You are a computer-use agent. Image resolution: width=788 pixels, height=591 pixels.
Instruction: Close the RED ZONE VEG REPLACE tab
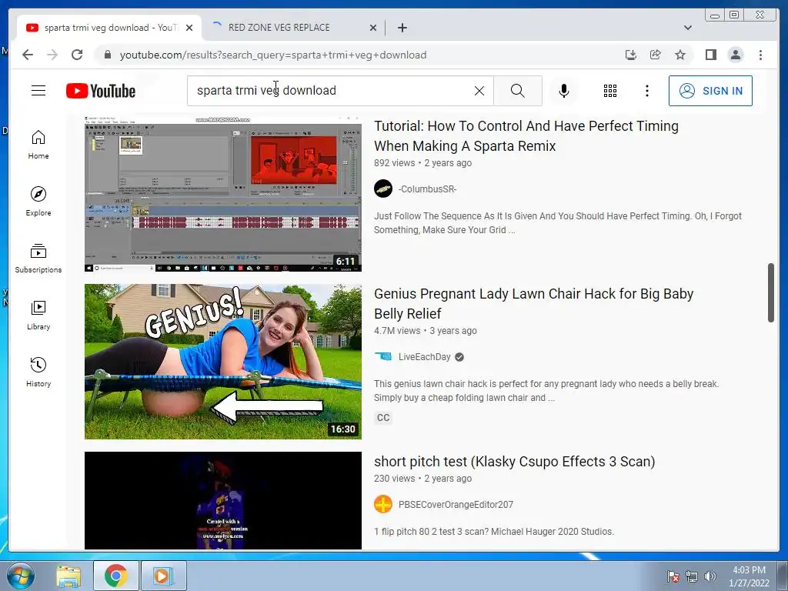coord(373,28)
